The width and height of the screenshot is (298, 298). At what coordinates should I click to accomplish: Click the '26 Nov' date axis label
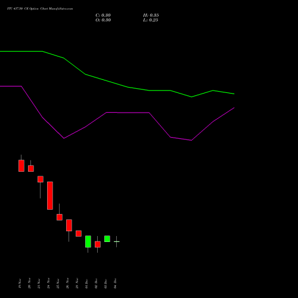pos(67,283)
